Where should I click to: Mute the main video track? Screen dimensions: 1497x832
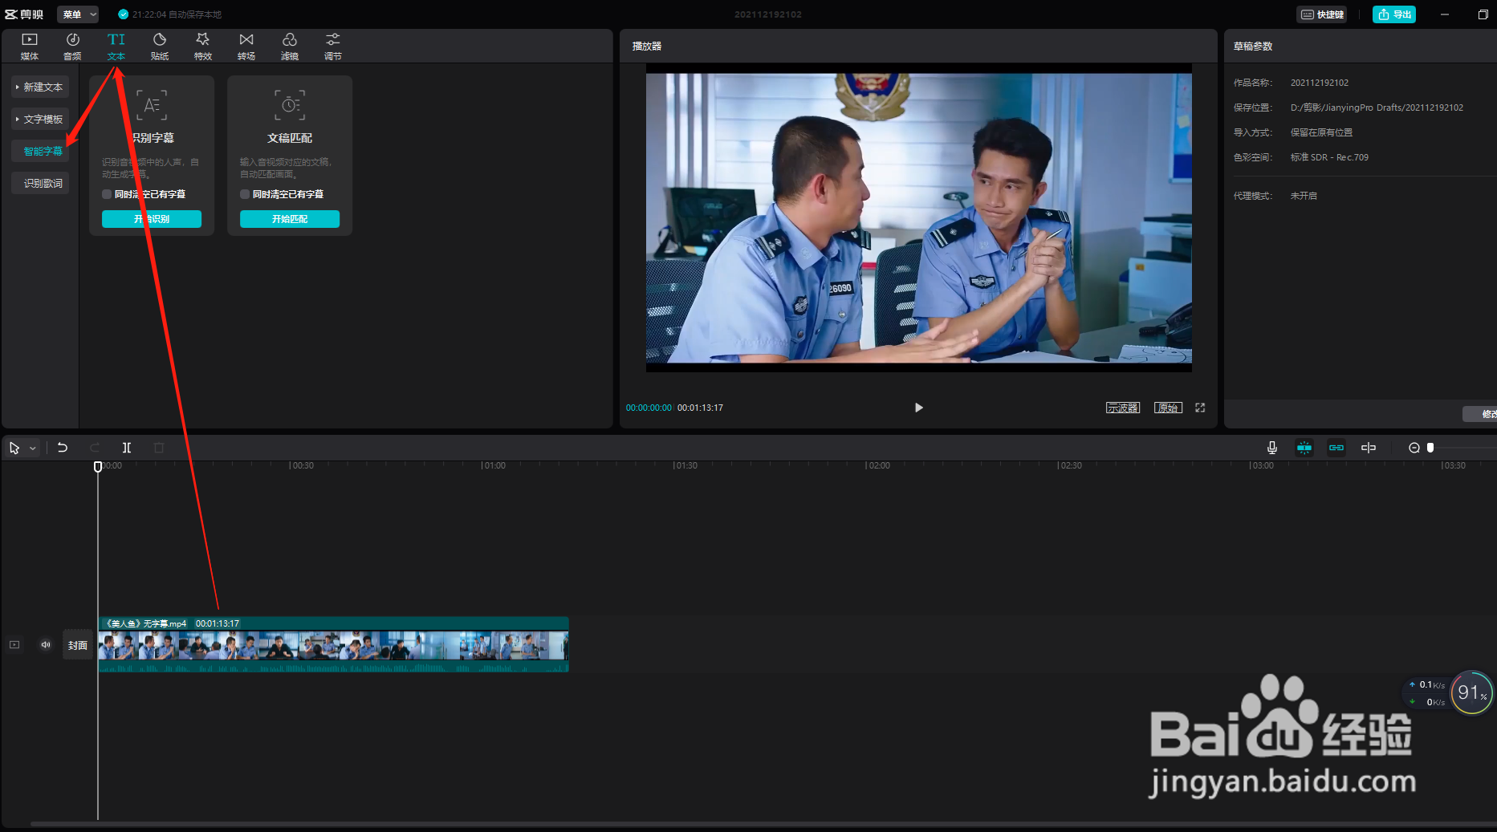46,644
